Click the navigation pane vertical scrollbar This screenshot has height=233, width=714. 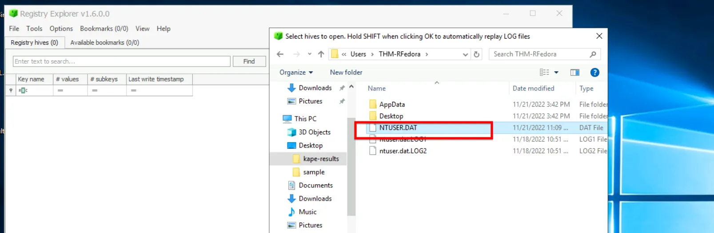[x=351, y=168]
